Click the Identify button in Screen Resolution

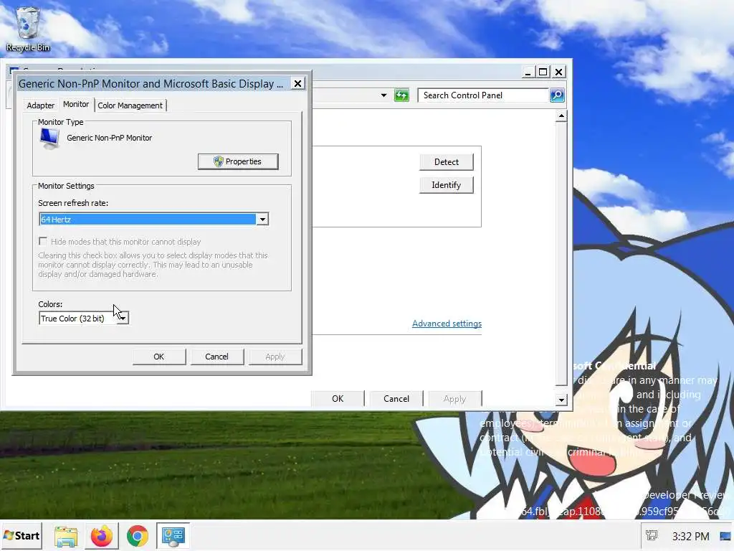446,185
